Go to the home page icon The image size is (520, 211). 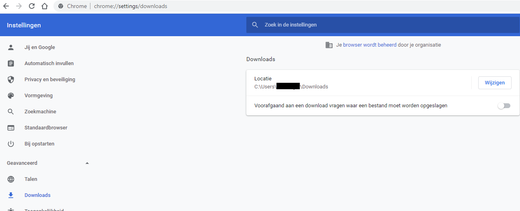point(45,6)
